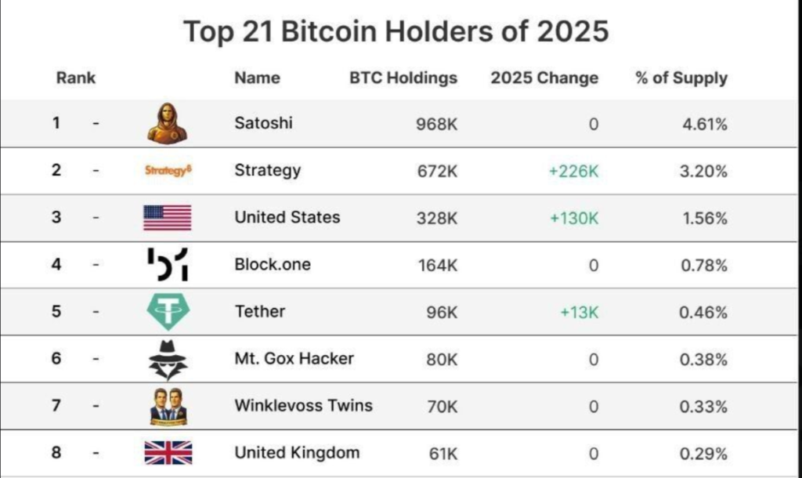802x478 pixels.
Task: Click the Block.one logo icon
Action: click(x=168, y=264)
